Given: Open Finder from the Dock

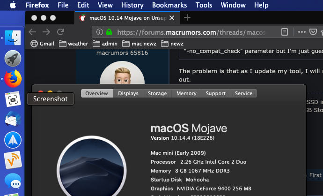Looking at the screenshot, I should [13, 38].
